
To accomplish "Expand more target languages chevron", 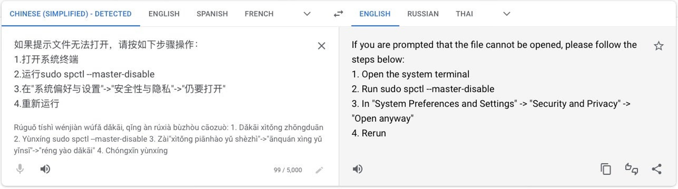I will 506,14.
